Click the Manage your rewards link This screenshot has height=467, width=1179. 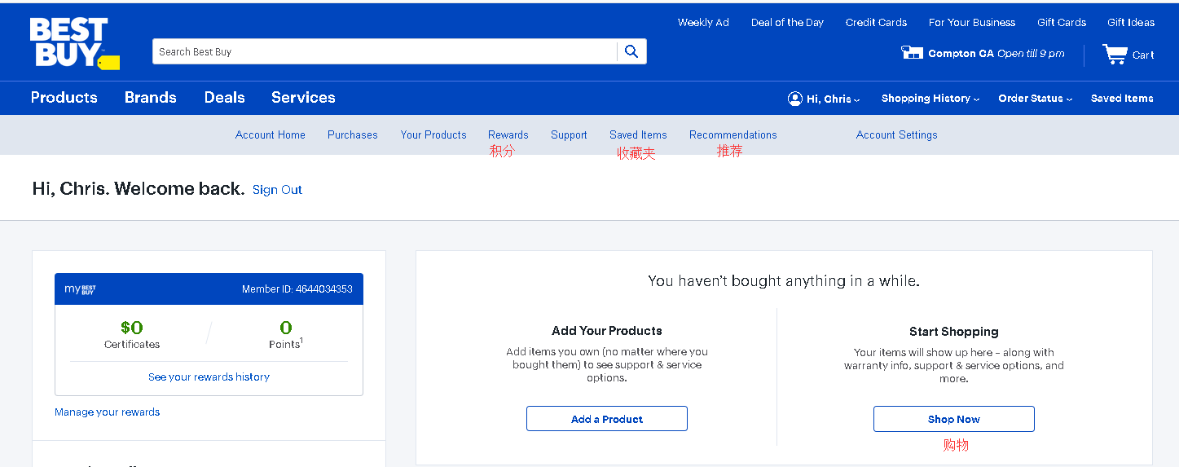tap(107, 412)
